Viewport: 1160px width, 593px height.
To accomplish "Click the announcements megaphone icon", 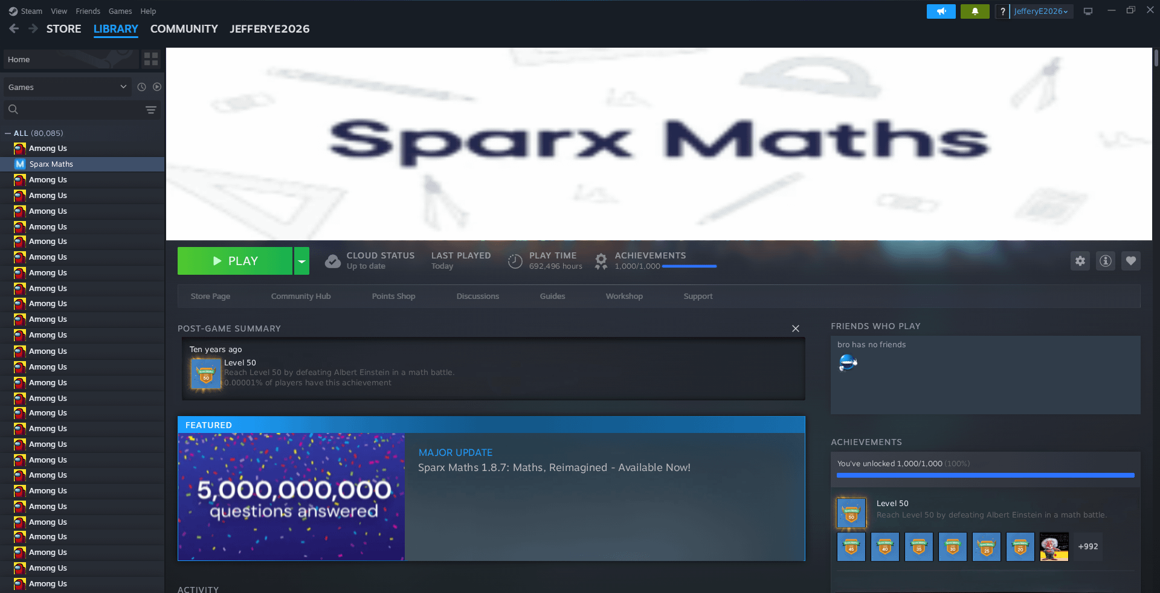I will [x=941, y=11].
